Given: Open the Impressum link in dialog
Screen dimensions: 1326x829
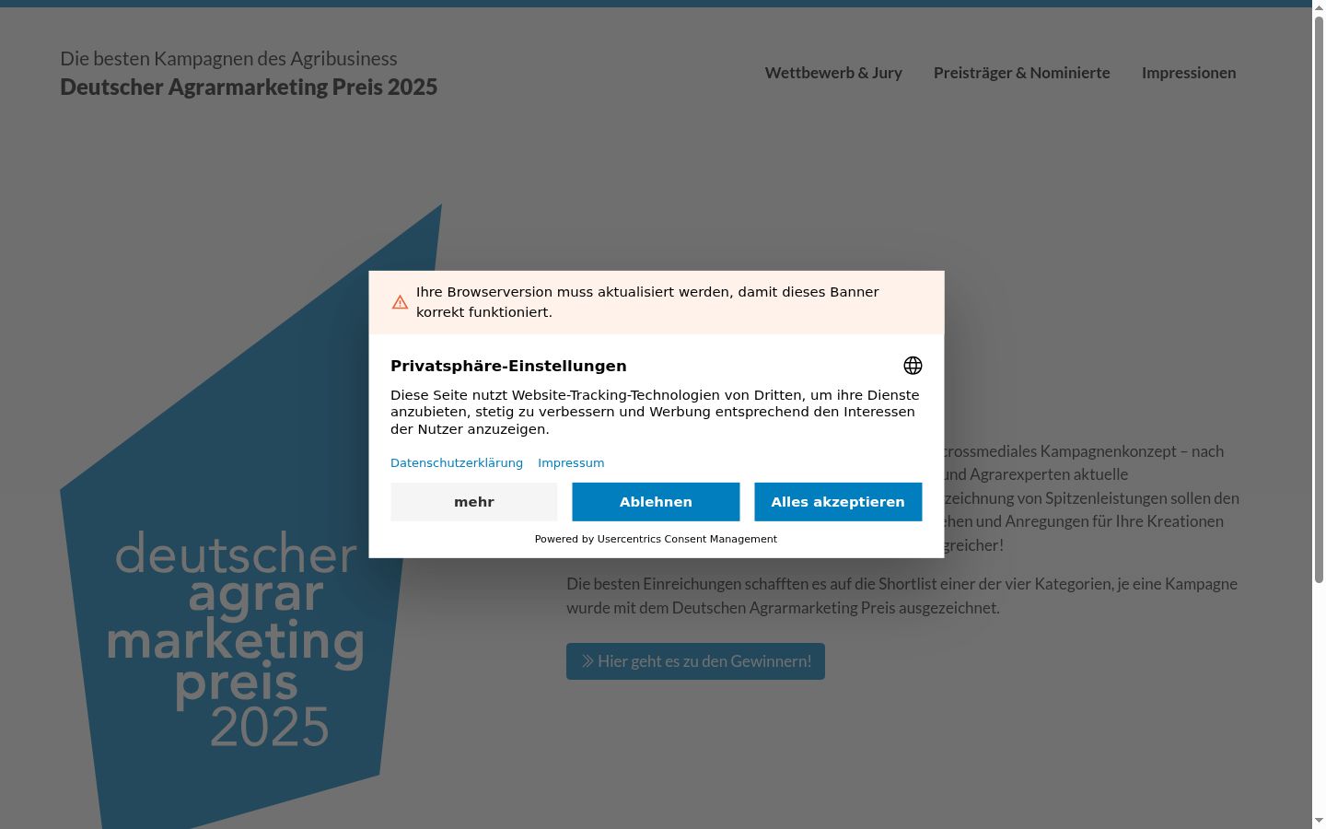Looking at the screenshot, I should click(x=571, y=463).
